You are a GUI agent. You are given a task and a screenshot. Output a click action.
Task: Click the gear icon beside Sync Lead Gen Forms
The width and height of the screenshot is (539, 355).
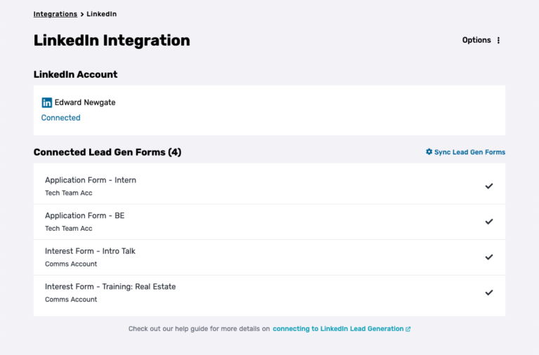[429, 152]
